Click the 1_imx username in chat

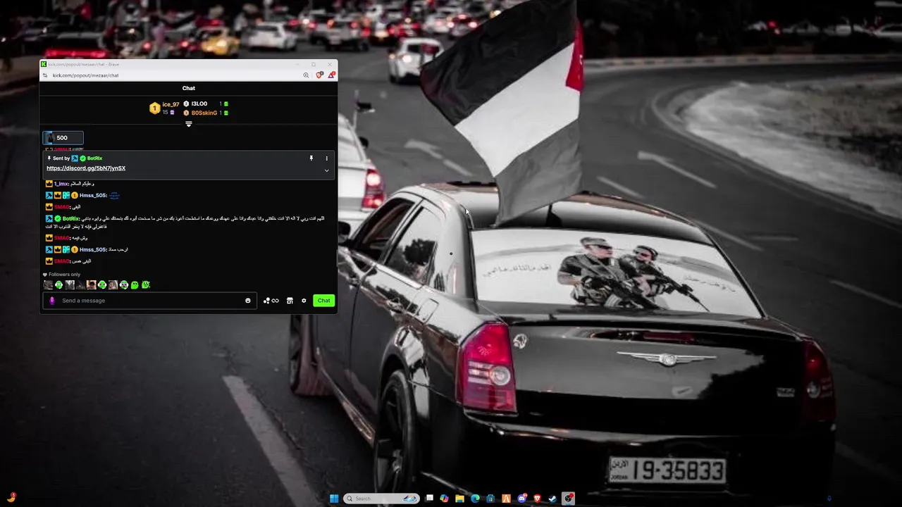(x=61, y=184)
